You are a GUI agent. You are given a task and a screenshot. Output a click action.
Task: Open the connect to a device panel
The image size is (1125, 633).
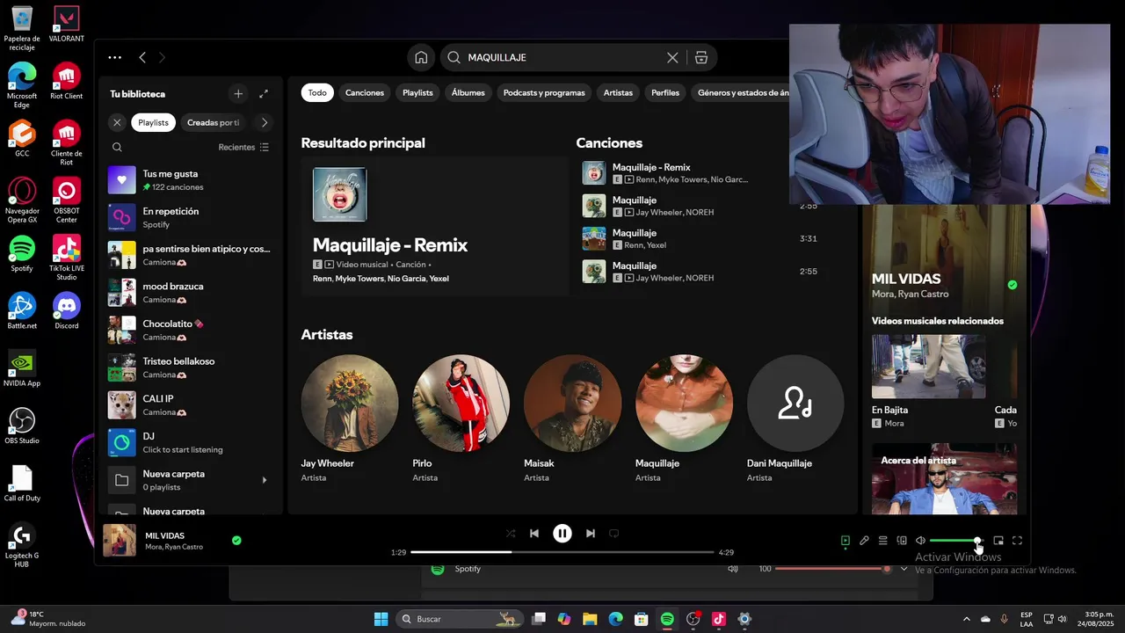pyautogui.click(x=902, y=541)
